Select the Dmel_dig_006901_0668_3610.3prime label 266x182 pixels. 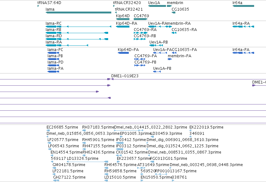pos(182,140)
